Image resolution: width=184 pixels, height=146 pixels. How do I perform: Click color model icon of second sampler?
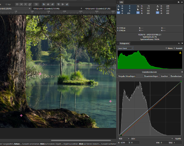(138, 6)
